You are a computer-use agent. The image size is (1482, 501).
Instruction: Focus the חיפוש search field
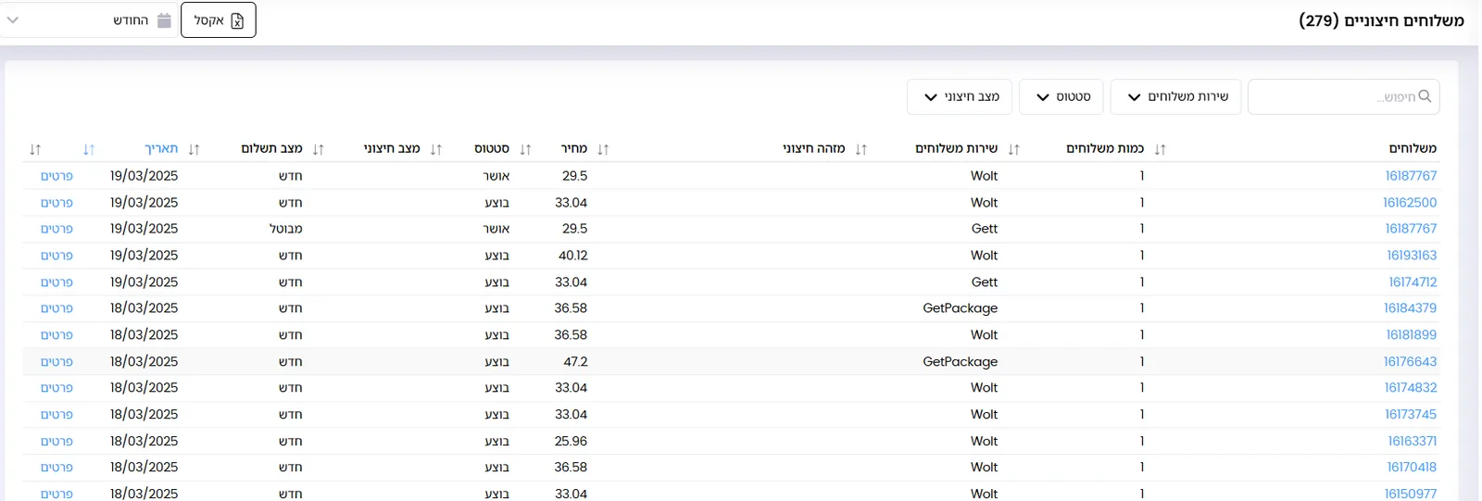pos(1344,96)
